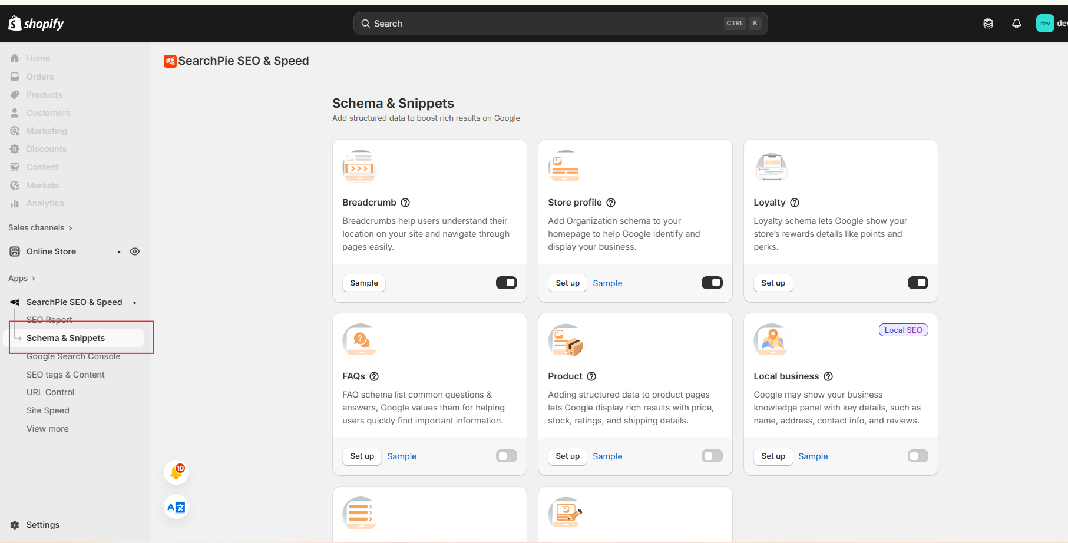Open the orange bell notifications badge icon

pyautogui.click(x=176, y=472)
